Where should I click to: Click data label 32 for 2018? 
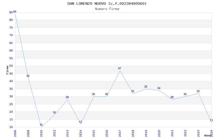point(133,91)
